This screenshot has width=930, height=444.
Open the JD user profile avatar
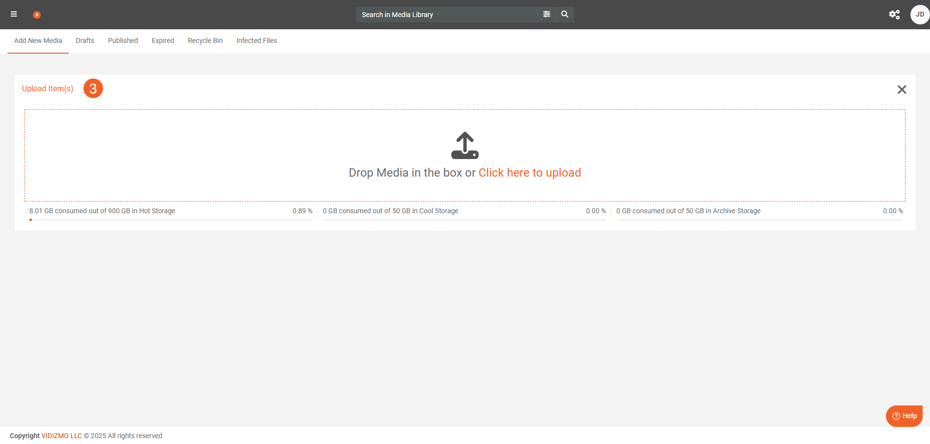pos(919,15)
